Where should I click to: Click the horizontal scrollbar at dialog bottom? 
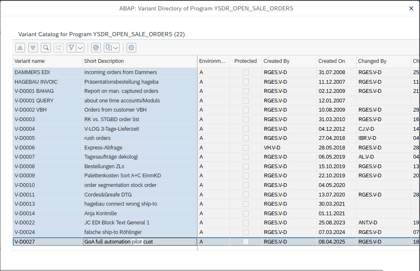pos(192,270)
